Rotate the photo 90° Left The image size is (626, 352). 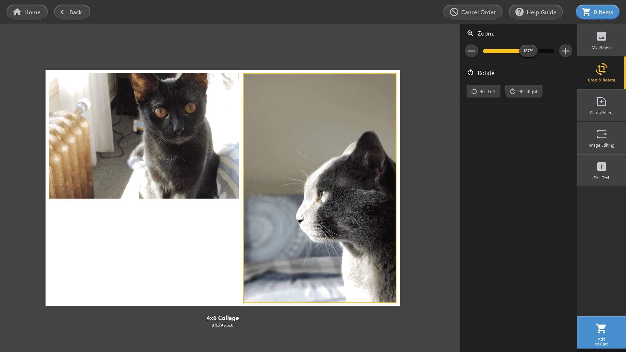click(x=483, y=92)
